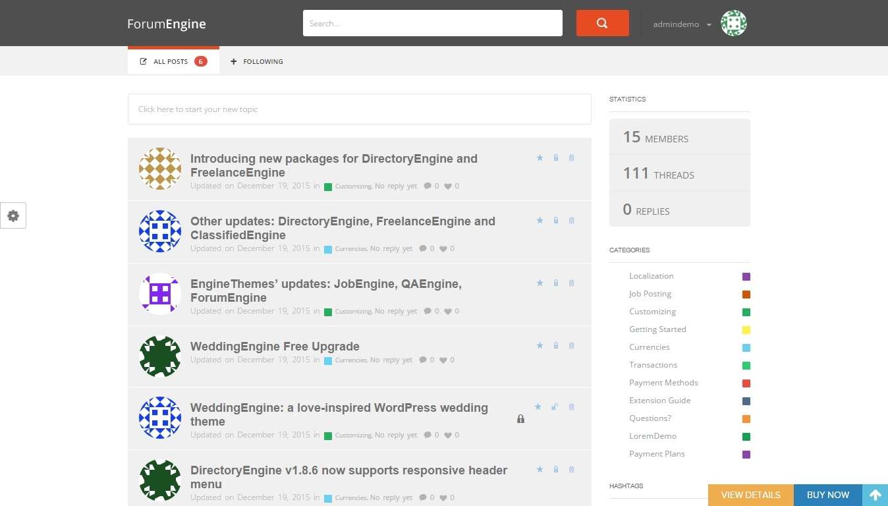Click the View Details button
Image resolution: width=888 pixels, height=506 pixels.
(x=751, y=495)
